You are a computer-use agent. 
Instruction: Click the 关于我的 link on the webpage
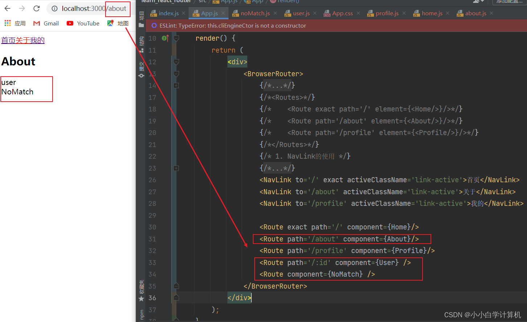tap(30, 40)
